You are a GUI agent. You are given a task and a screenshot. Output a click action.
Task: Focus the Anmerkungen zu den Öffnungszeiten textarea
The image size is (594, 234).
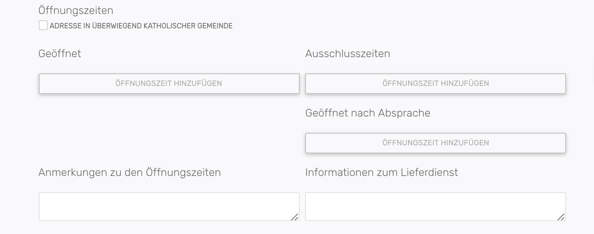click(169, 207)
